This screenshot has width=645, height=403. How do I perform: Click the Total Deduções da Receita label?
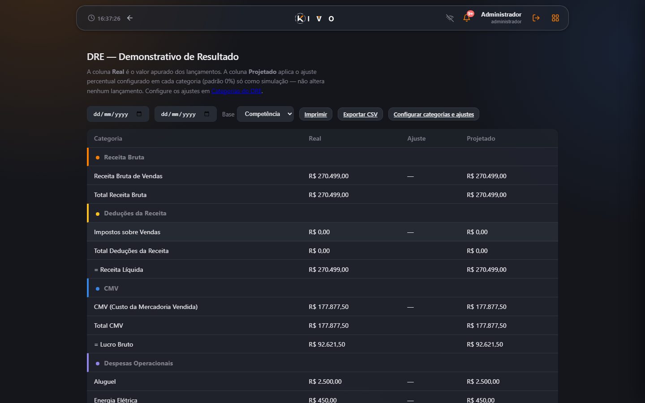131,251
